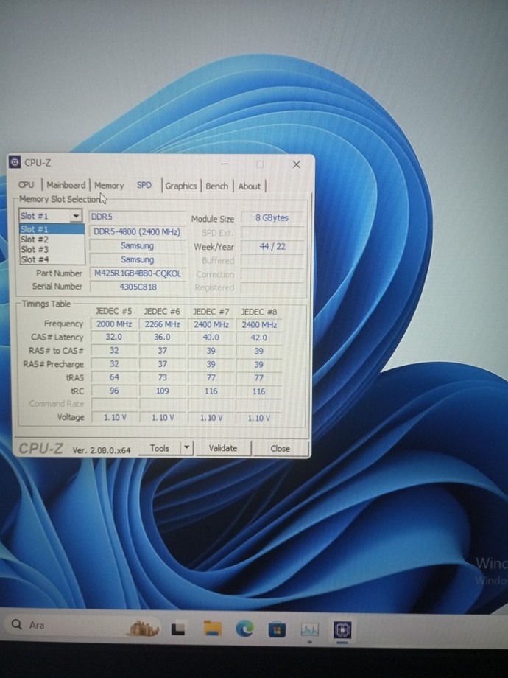The image size is (508, 678).
Task: Click the JEDEC #6 tRAS value 73
Action: click(163, 377)
